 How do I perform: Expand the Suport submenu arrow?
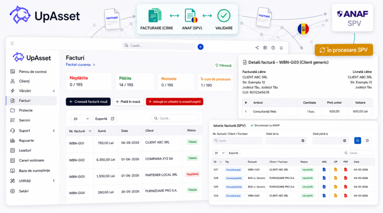(54, 131)
